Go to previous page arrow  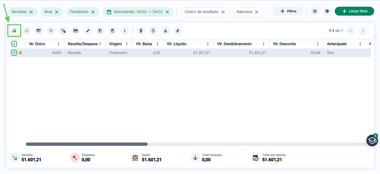(x=351, y=31)
